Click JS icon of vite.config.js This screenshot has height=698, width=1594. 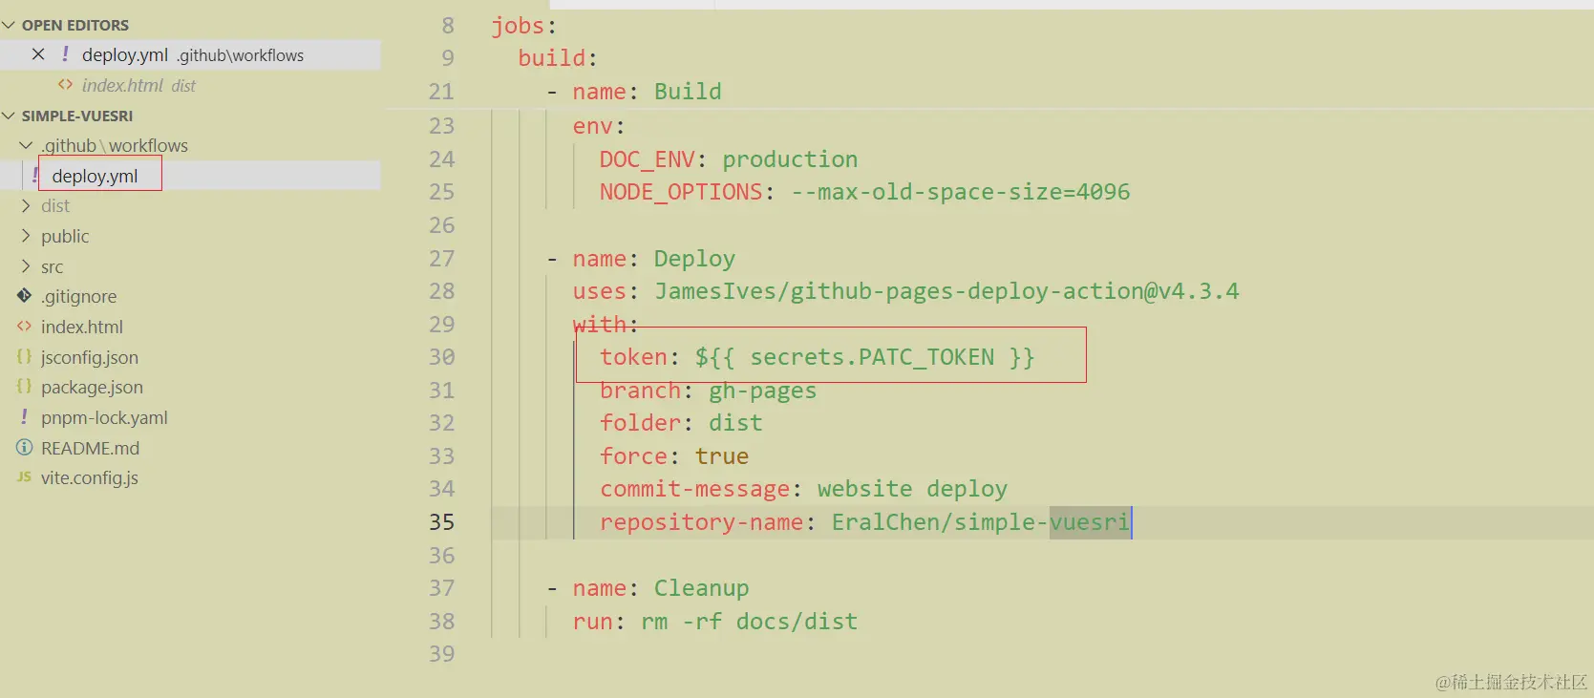click(24, 476)
